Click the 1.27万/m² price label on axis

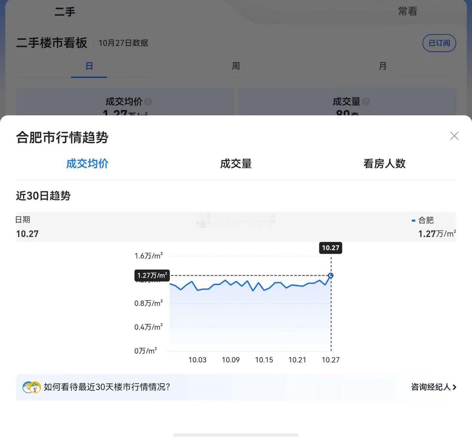pos(152,276)
